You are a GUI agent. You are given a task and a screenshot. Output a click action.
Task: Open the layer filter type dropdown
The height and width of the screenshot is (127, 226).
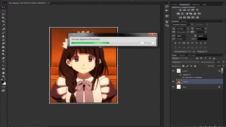tap(180, 58)
